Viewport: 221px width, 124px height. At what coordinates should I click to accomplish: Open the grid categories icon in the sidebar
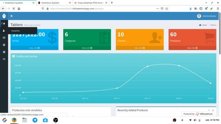pos(4,38)
